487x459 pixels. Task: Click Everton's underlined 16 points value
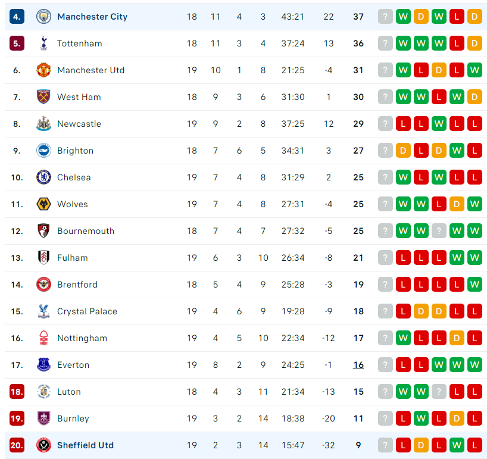(358, 365)
